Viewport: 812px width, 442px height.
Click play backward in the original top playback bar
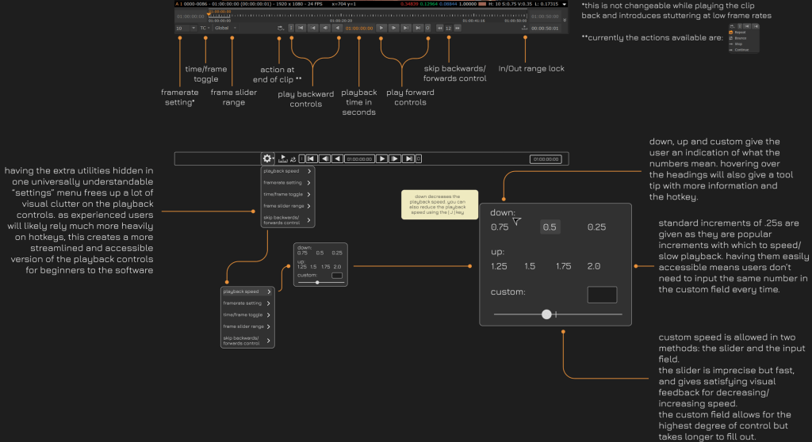337,28
